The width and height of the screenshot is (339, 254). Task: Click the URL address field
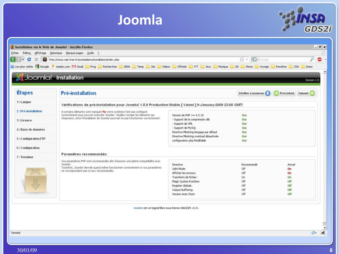tap(143, 60)
